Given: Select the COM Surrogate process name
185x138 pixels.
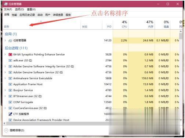Looking at the screenshot, I should [23, 102].
